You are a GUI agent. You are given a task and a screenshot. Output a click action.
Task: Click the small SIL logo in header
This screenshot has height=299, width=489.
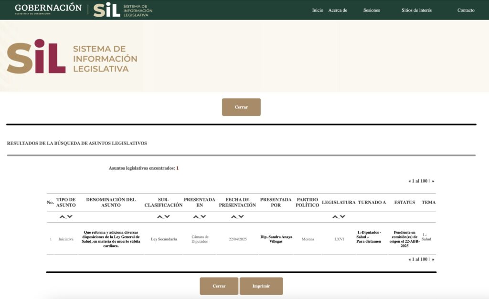pyautogui.click(x=123, y=10)
